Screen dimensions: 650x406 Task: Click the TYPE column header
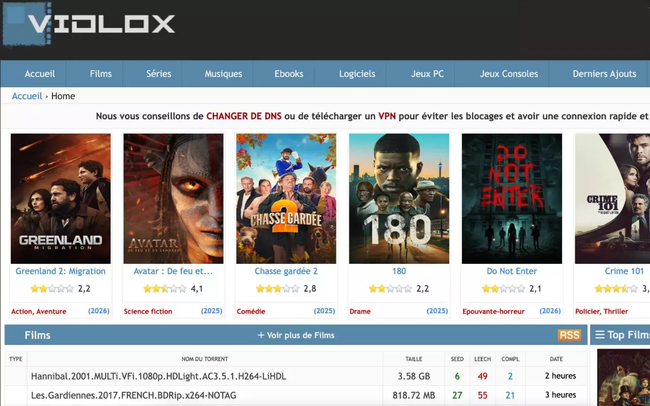[x=16, y=359]
